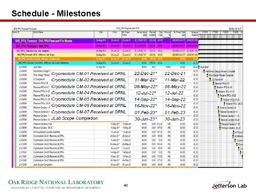Click the Receive FPCs 26-30 Gantt milestone marker
This screenshot has height=192, width=256.
point(224,104)
